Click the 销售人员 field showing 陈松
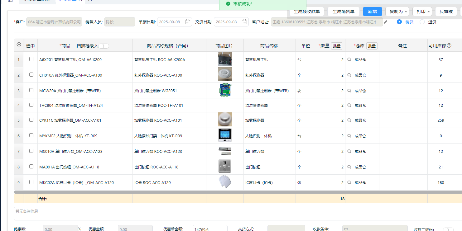462x231 pixels. 120,22
